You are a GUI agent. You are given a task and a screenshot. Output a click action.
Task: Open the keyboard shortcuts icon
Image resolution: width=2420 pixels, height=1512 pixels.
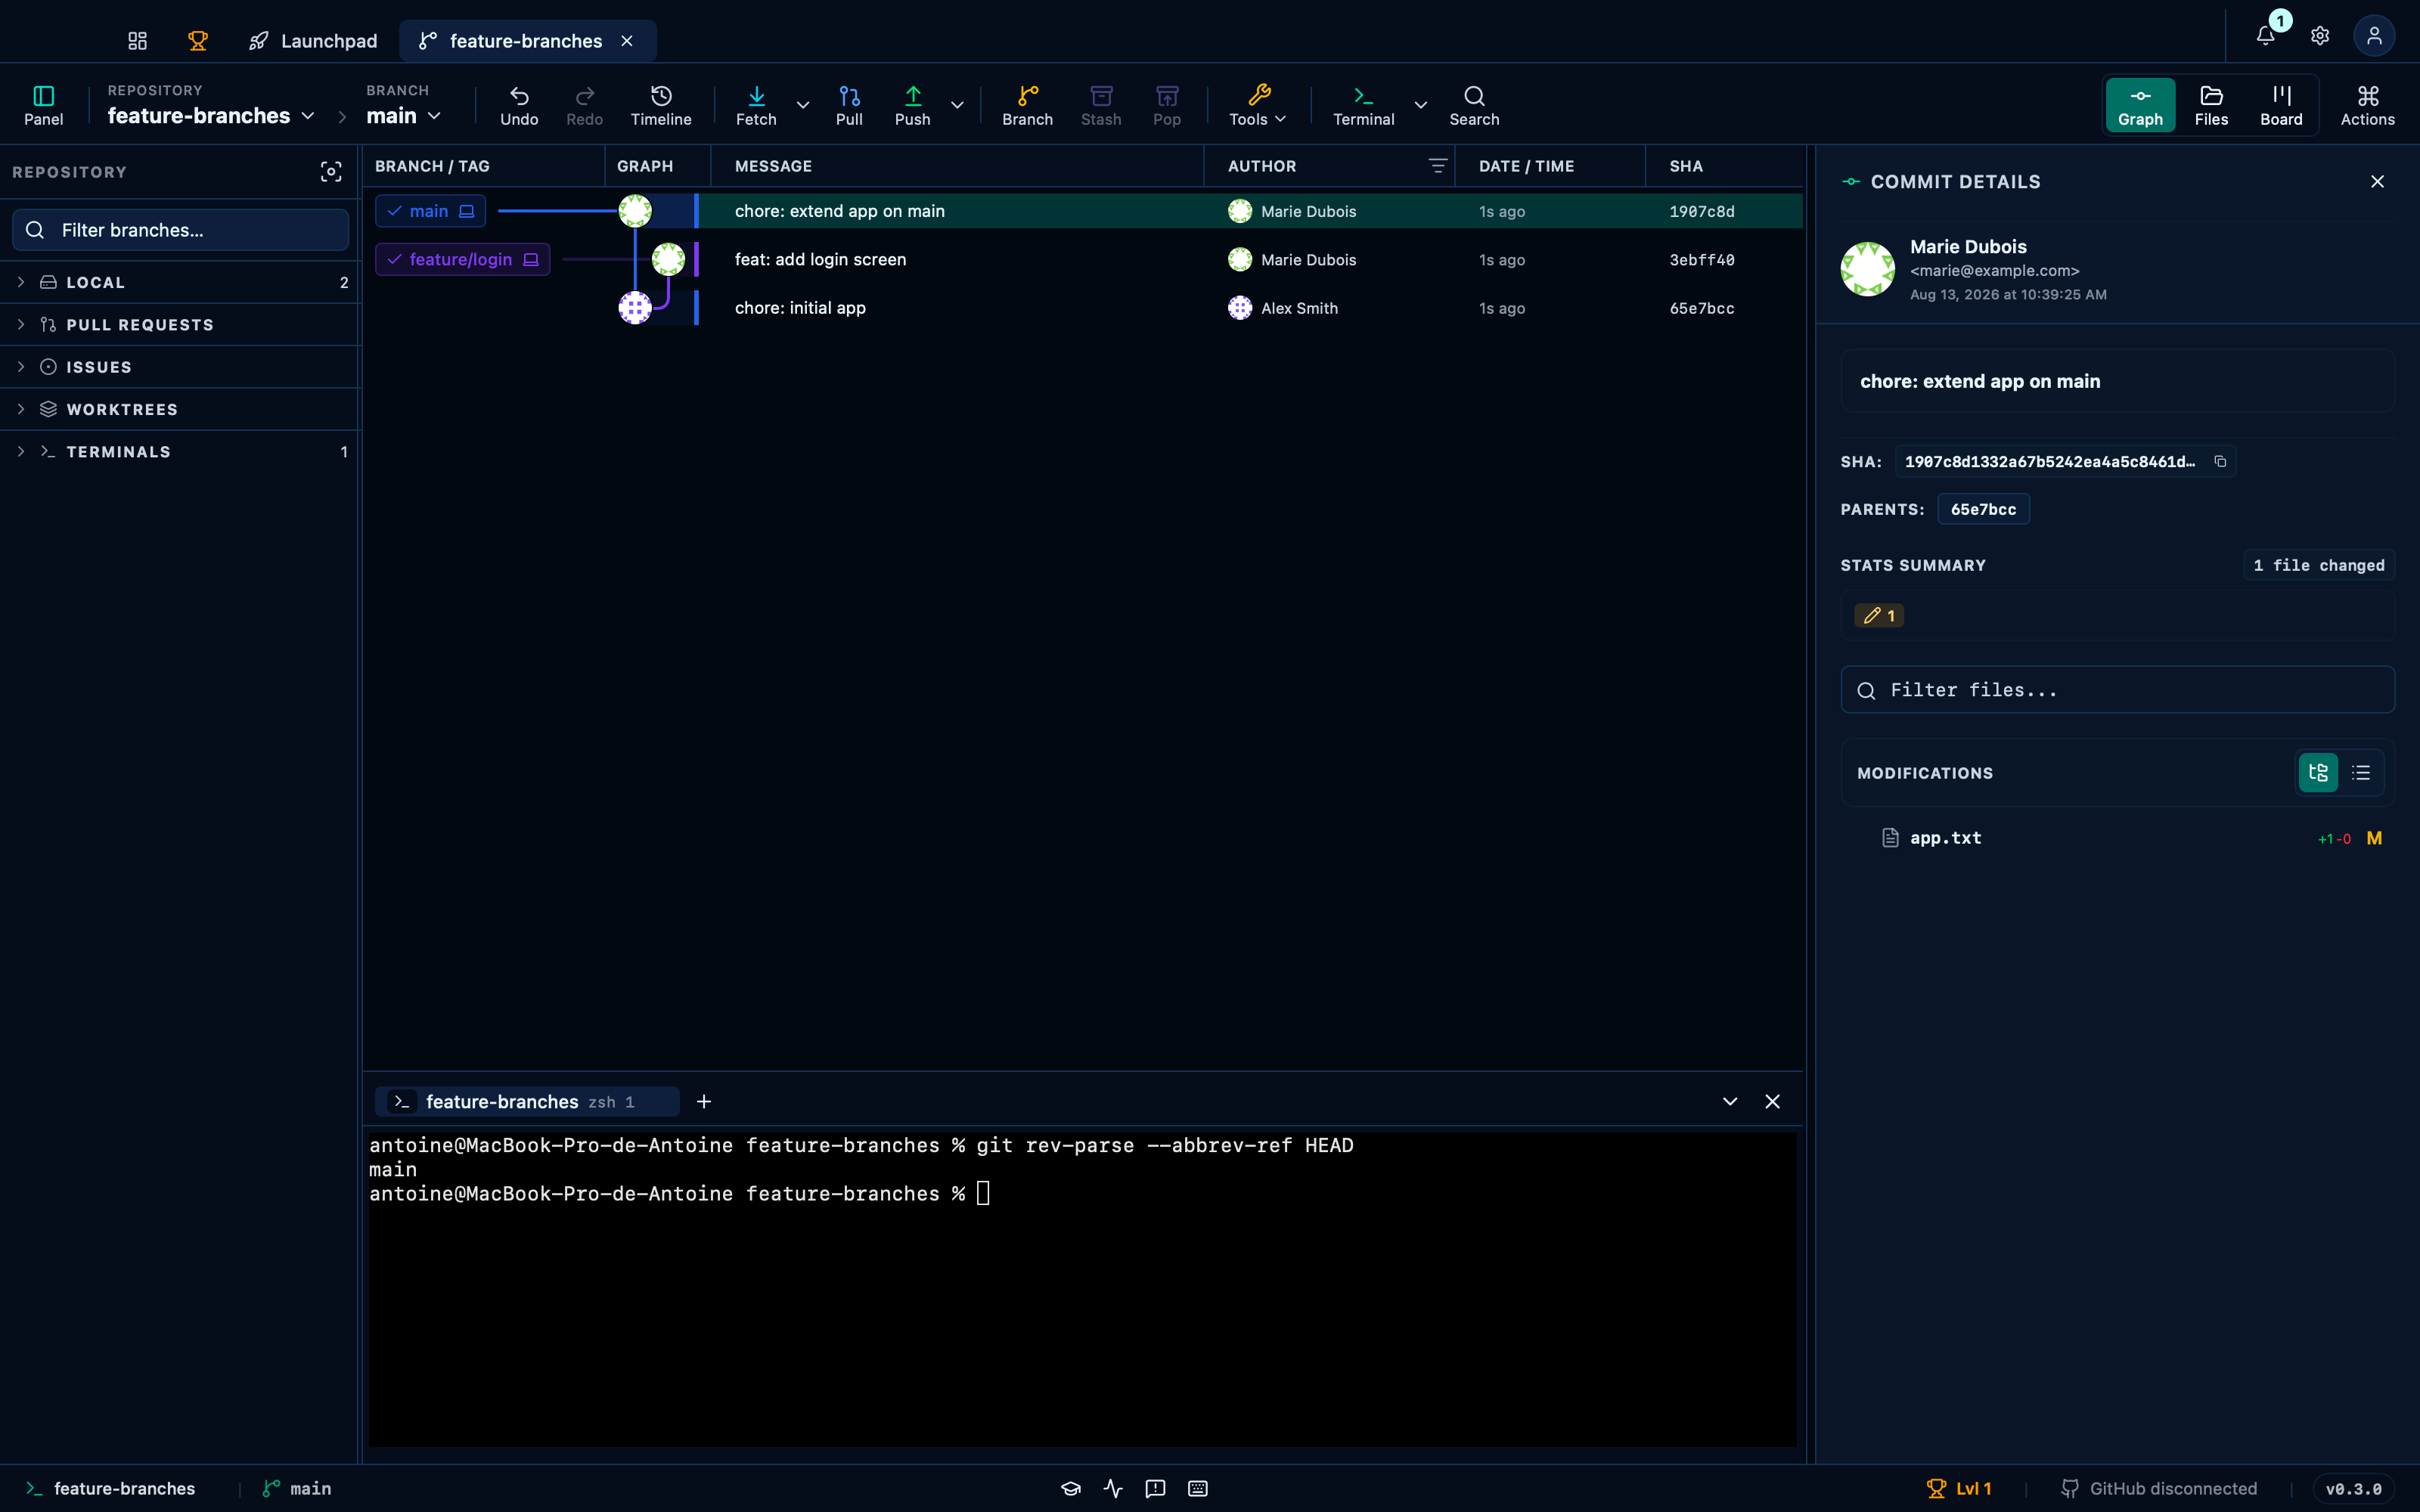(1198, 1488)
